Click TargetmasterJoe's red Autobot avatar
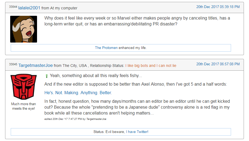The width and height of the screenshot is (249, 141). click(24, 87)
